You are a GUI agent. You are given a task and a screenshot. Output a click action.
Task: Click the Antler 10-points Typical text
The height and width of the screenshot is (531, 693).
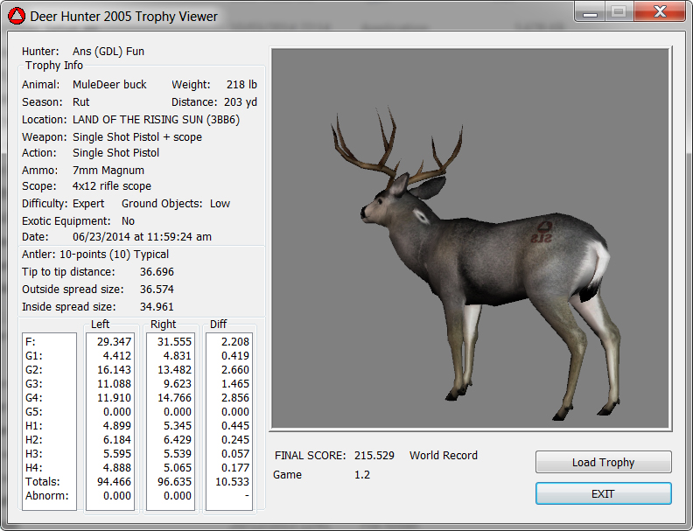[x=95, y=255]
